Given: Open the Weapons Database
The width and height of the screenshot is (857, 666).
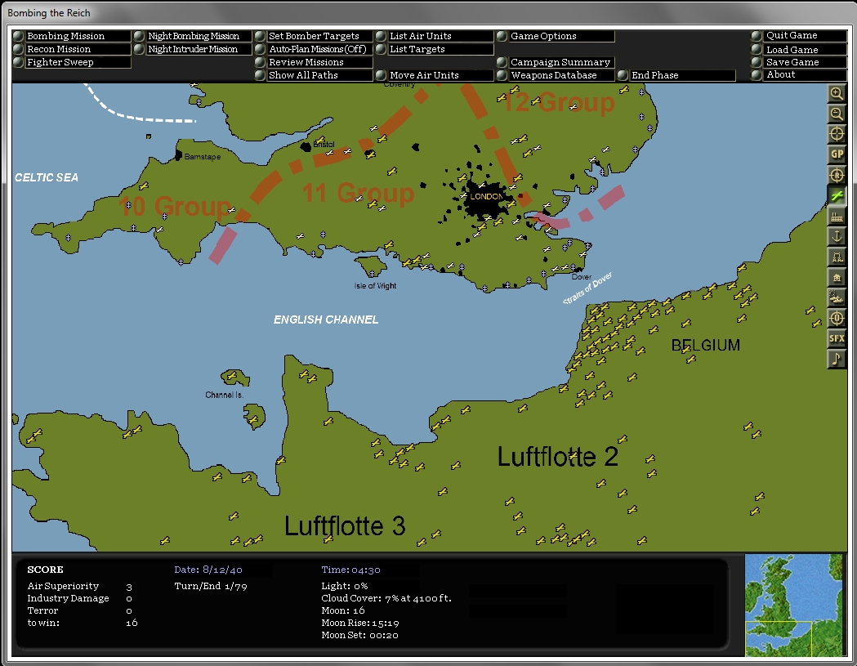Looking at the screenshot, I should 556,75.
